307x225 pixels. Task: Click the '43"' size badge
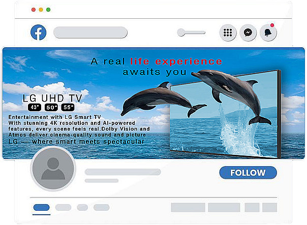[x=35, y=107]
